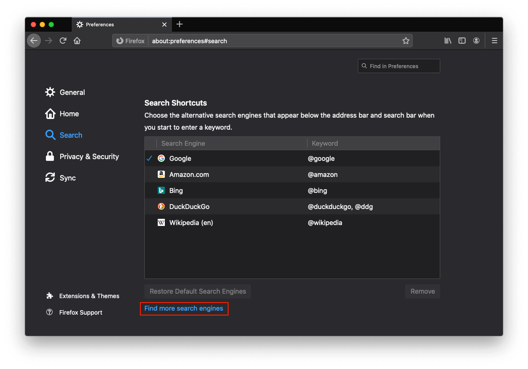Open the General settings gear icon
The width and height of the screenshot is (528, 369).
click(x=50, y=92)
